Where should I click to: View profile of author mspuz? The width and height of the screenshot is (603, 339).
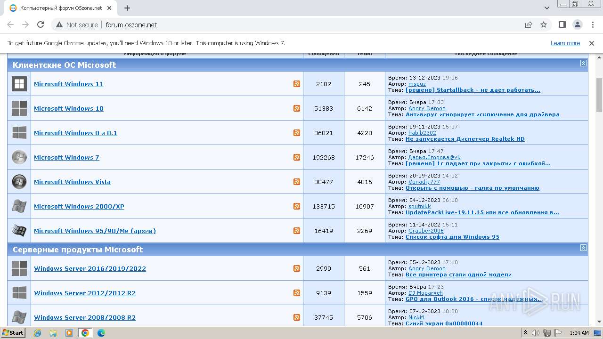tap(417, 84)
